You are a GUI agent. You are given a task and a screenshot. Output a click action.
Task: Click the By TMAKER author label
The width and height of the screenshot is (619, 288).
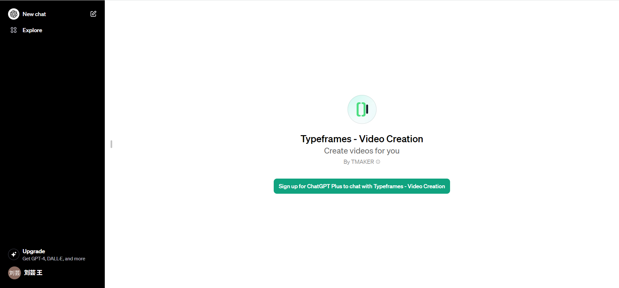tap(358, 162)
